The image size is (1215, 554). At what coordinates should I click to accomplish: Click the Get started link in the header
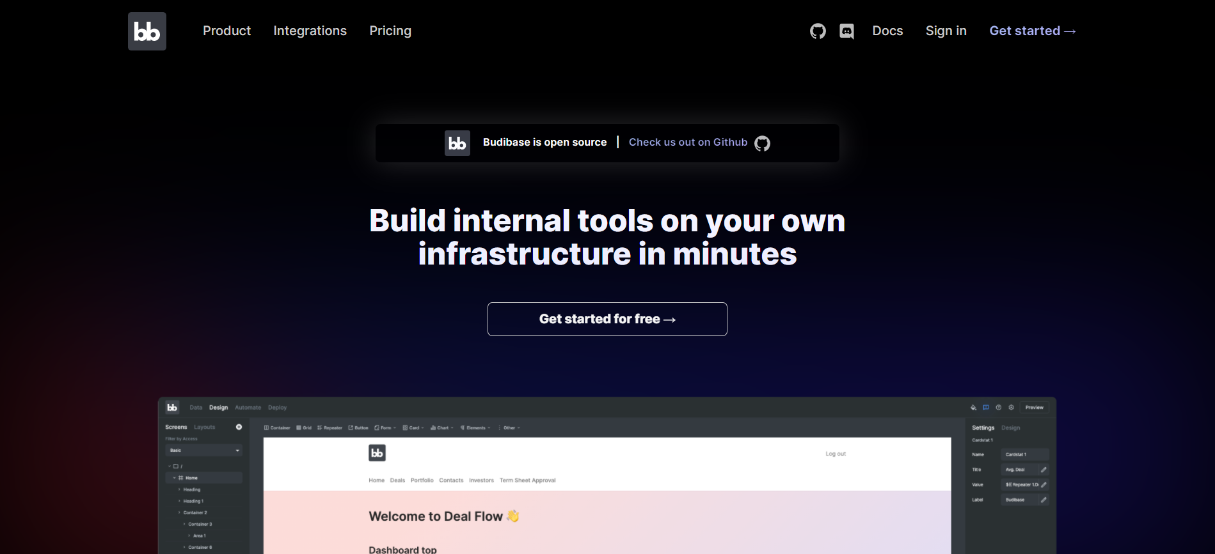(1033, 31)
